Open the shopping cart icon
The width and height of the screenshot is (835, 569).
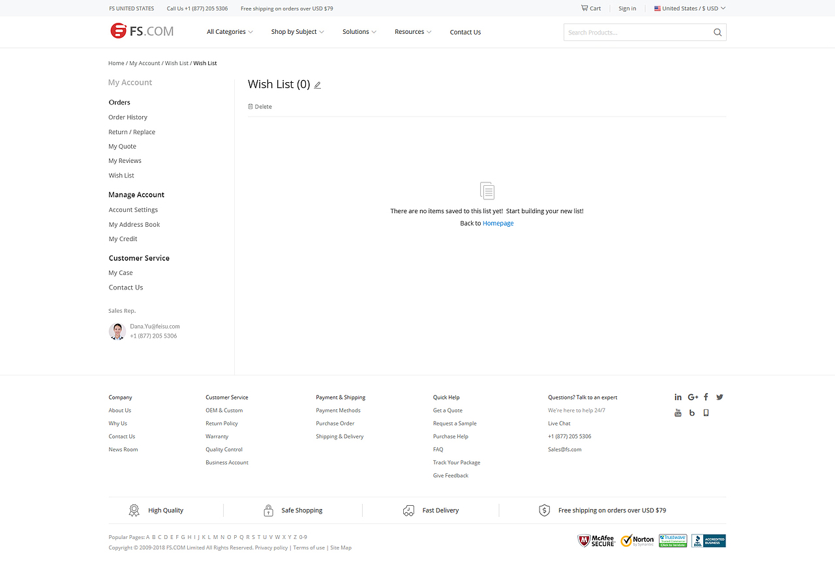tap(584, 8)
